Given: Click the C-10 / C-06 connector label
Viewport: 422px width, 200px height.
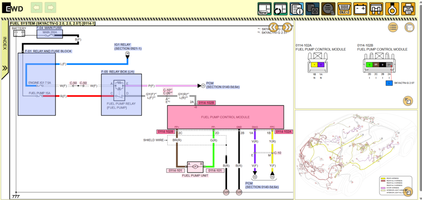Looking at the screenshot, I should [x=168, y=91].
